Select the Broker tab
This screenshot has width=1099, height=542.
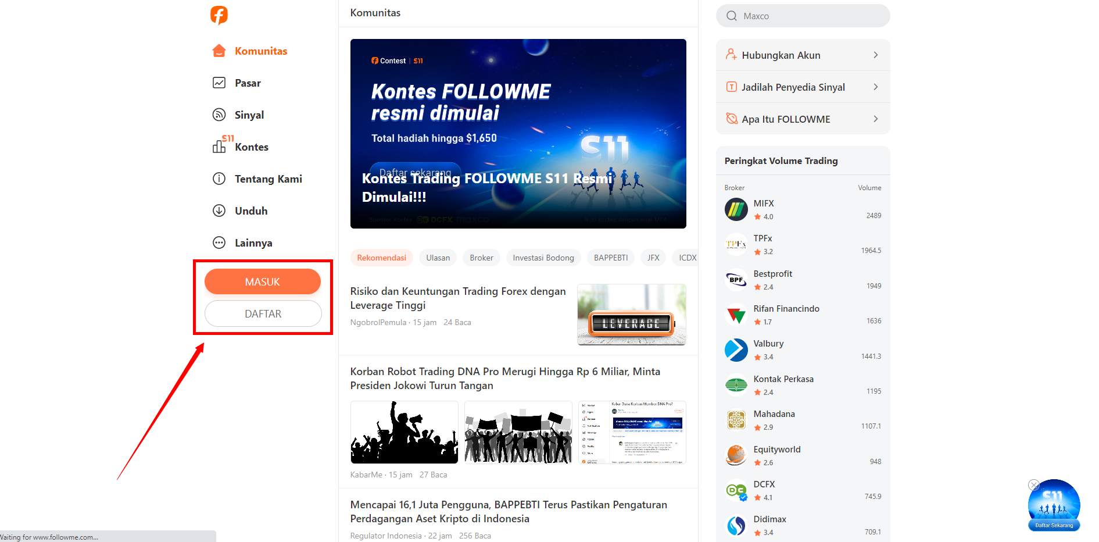point(482,258)
